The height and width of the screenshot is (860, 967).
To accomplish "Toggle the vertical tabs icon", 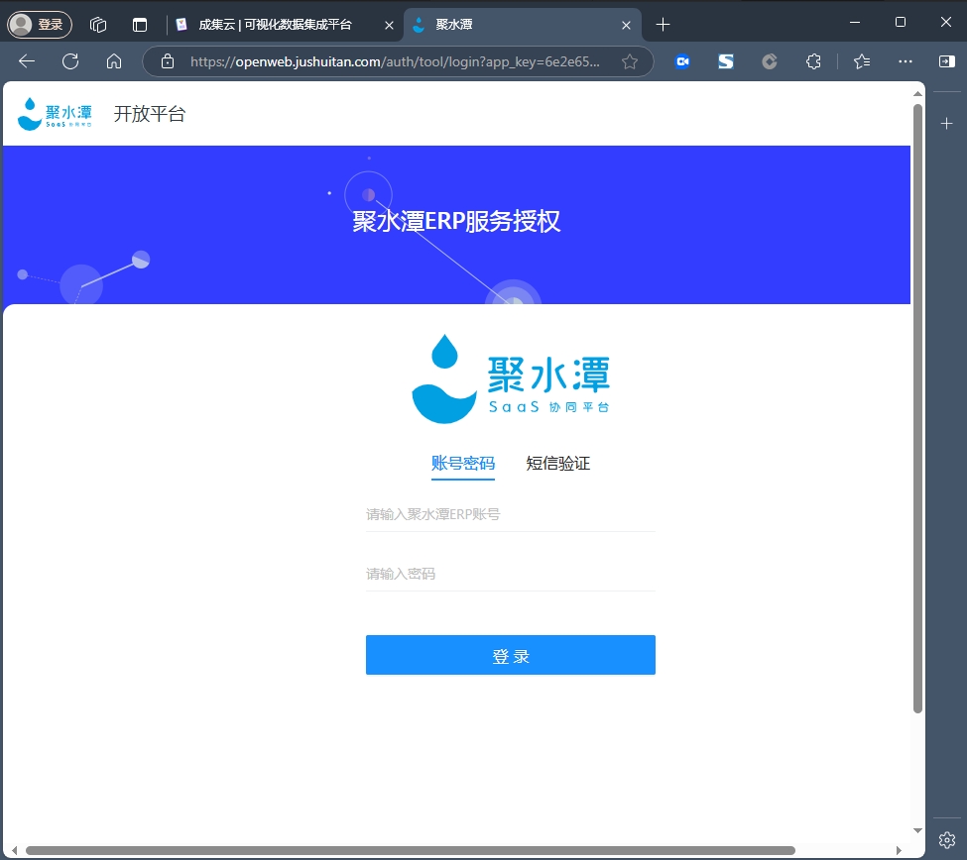I will coord(140,25).
